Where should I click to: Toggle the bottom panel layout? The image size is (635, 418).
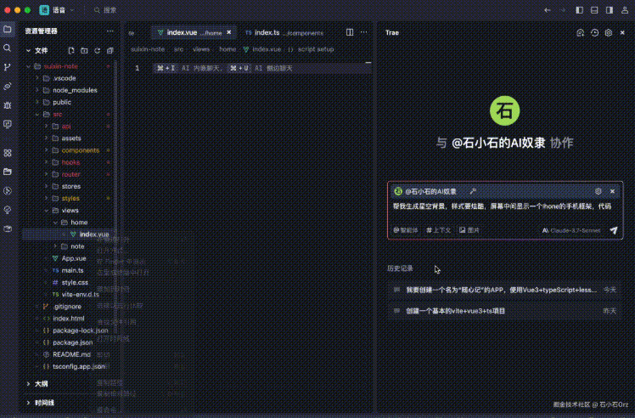(594, 10)
